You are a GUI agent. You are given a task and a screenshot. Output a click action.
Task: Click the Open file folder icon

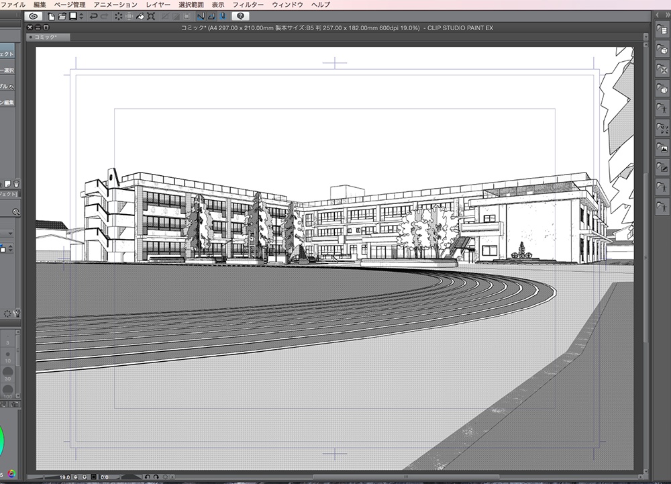click(62, 16)
